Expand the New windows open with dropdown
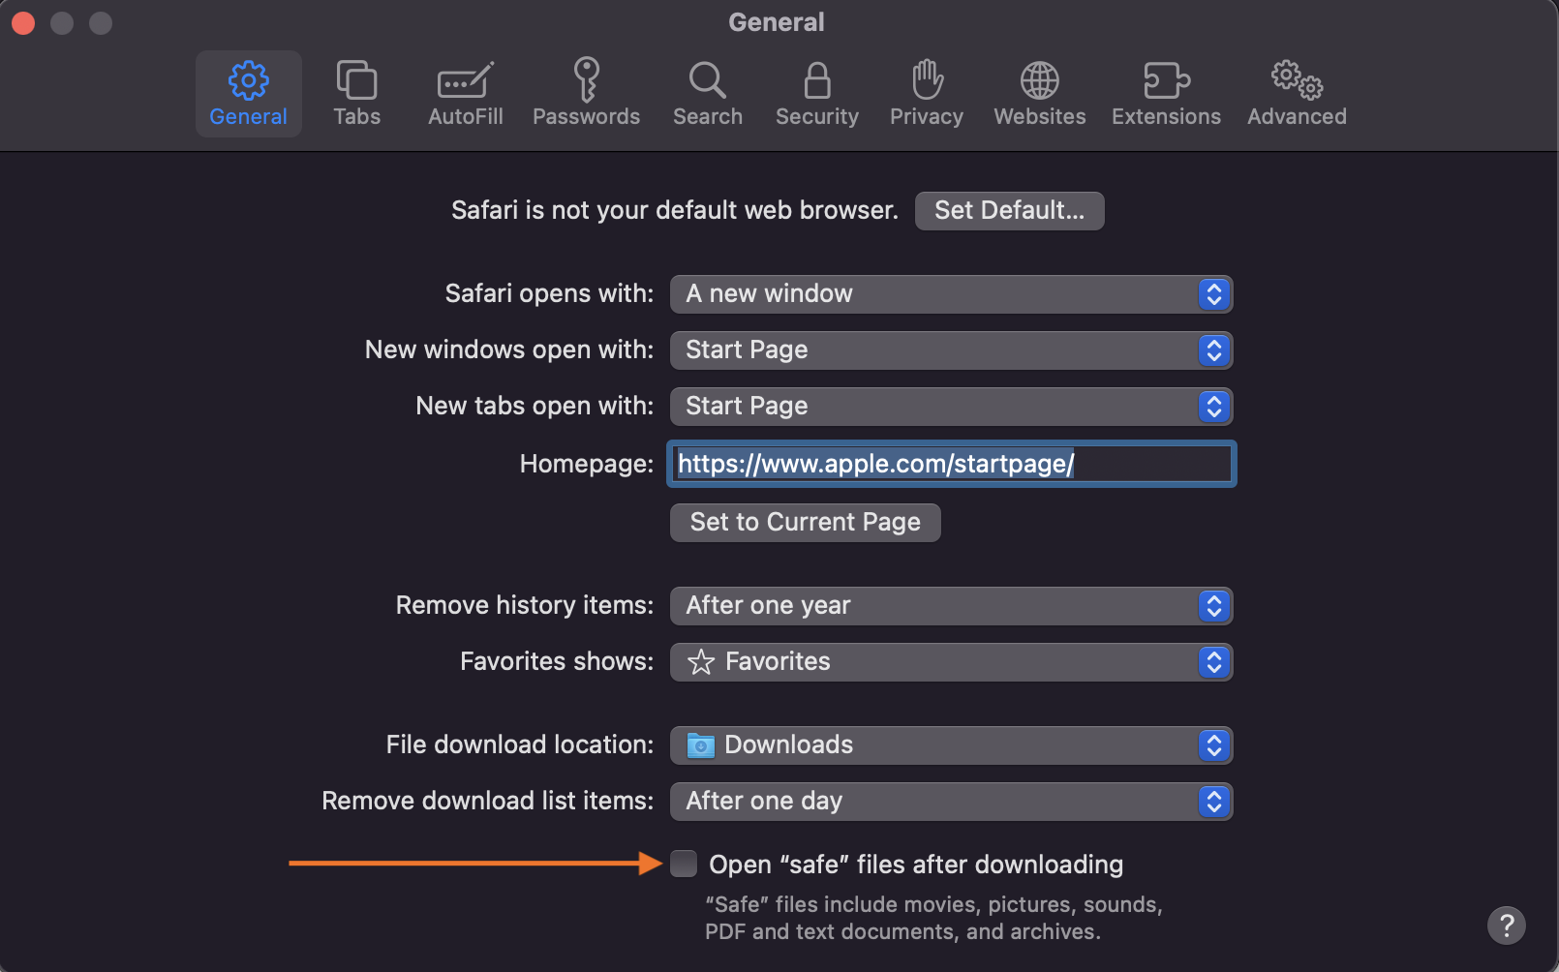Image resolution: width=1559 pixels, height=972 pixels. click(951, 350)
